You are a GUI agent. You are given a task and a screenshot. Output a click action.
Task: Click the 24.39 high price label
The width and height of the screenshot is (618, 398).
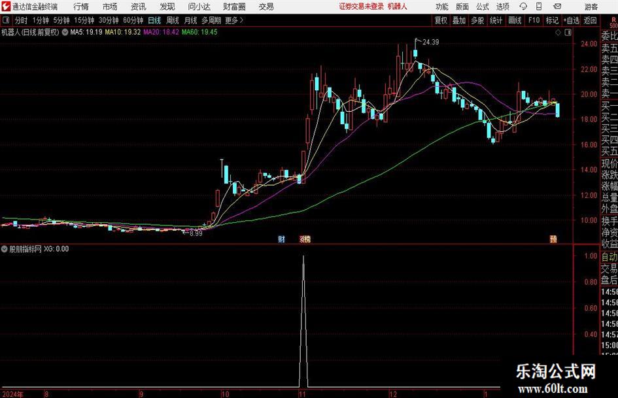(x=430, y=42)
